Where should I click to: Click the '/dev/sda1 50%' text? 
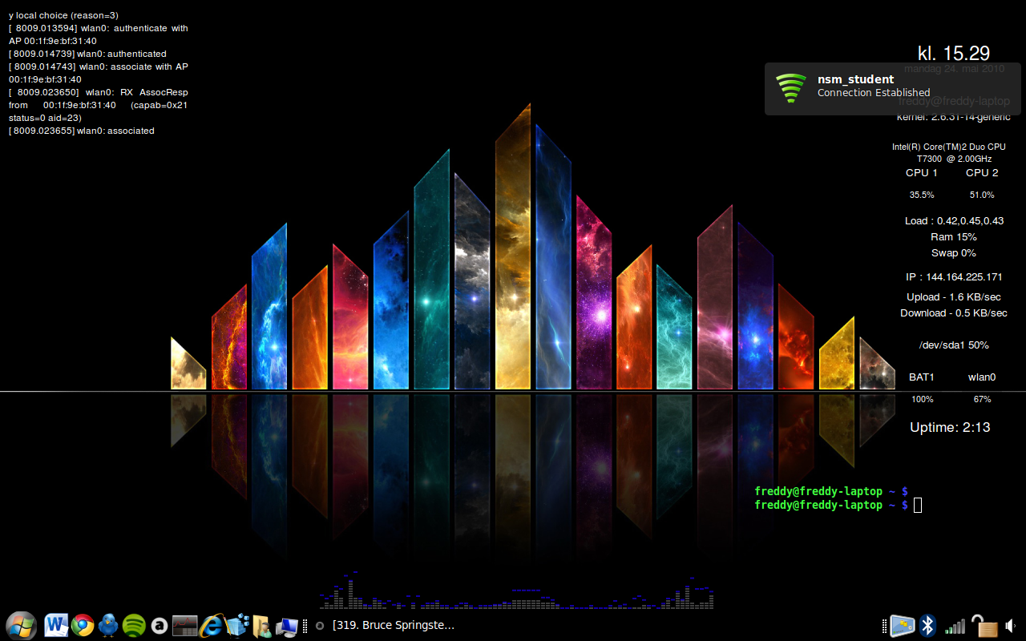954,345
